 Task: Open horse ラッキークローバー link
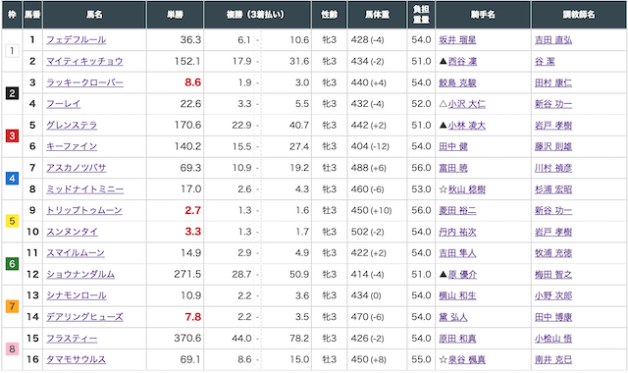point(85,82)
